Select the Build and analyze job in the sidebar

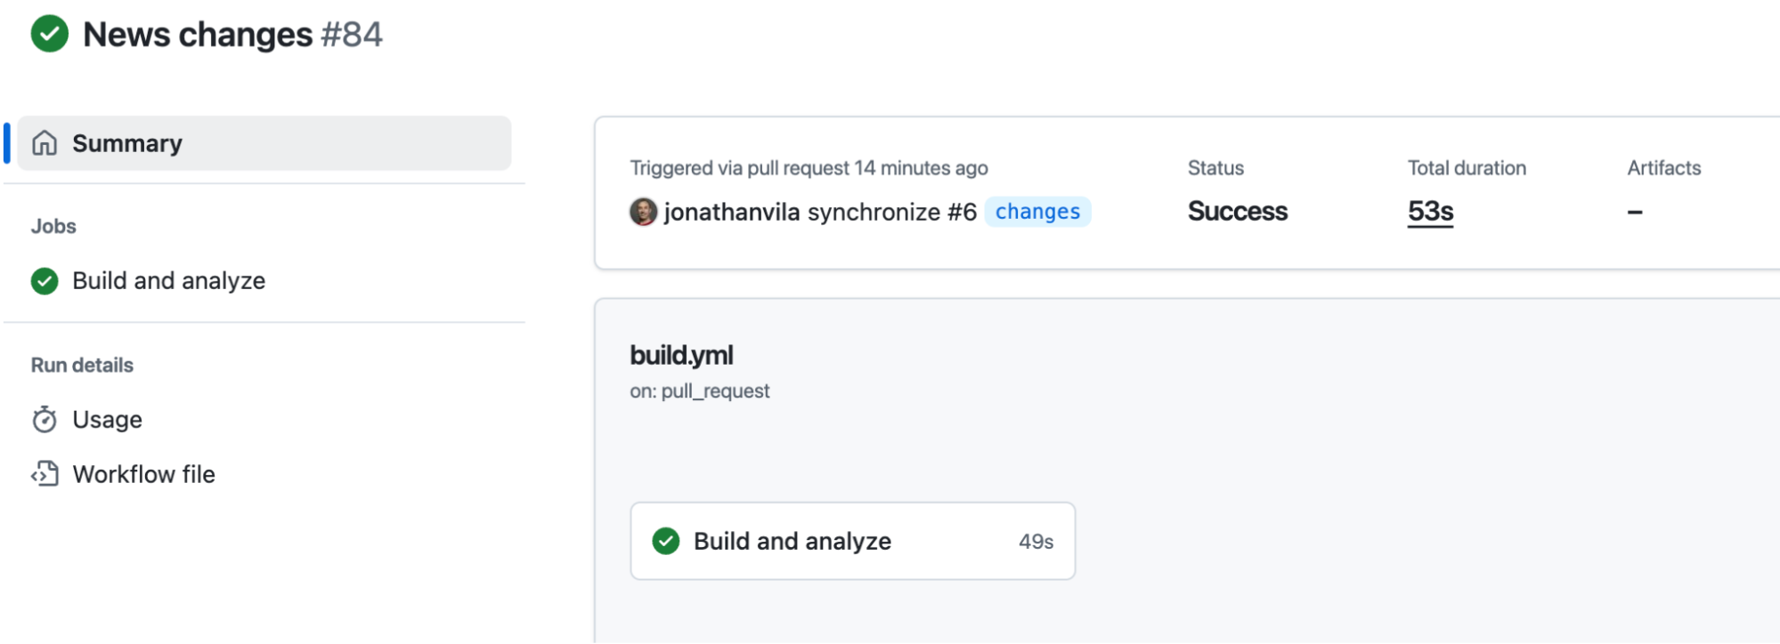pyautogui.click(x=168, y=281)
